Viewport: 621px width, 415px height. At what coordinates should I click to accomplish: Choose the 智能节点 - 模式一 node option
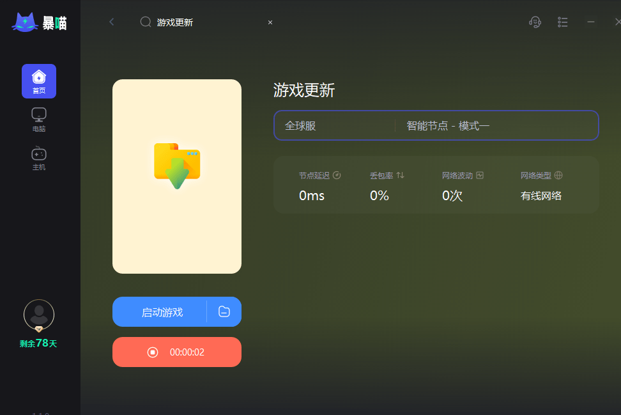tap(496, 126)
